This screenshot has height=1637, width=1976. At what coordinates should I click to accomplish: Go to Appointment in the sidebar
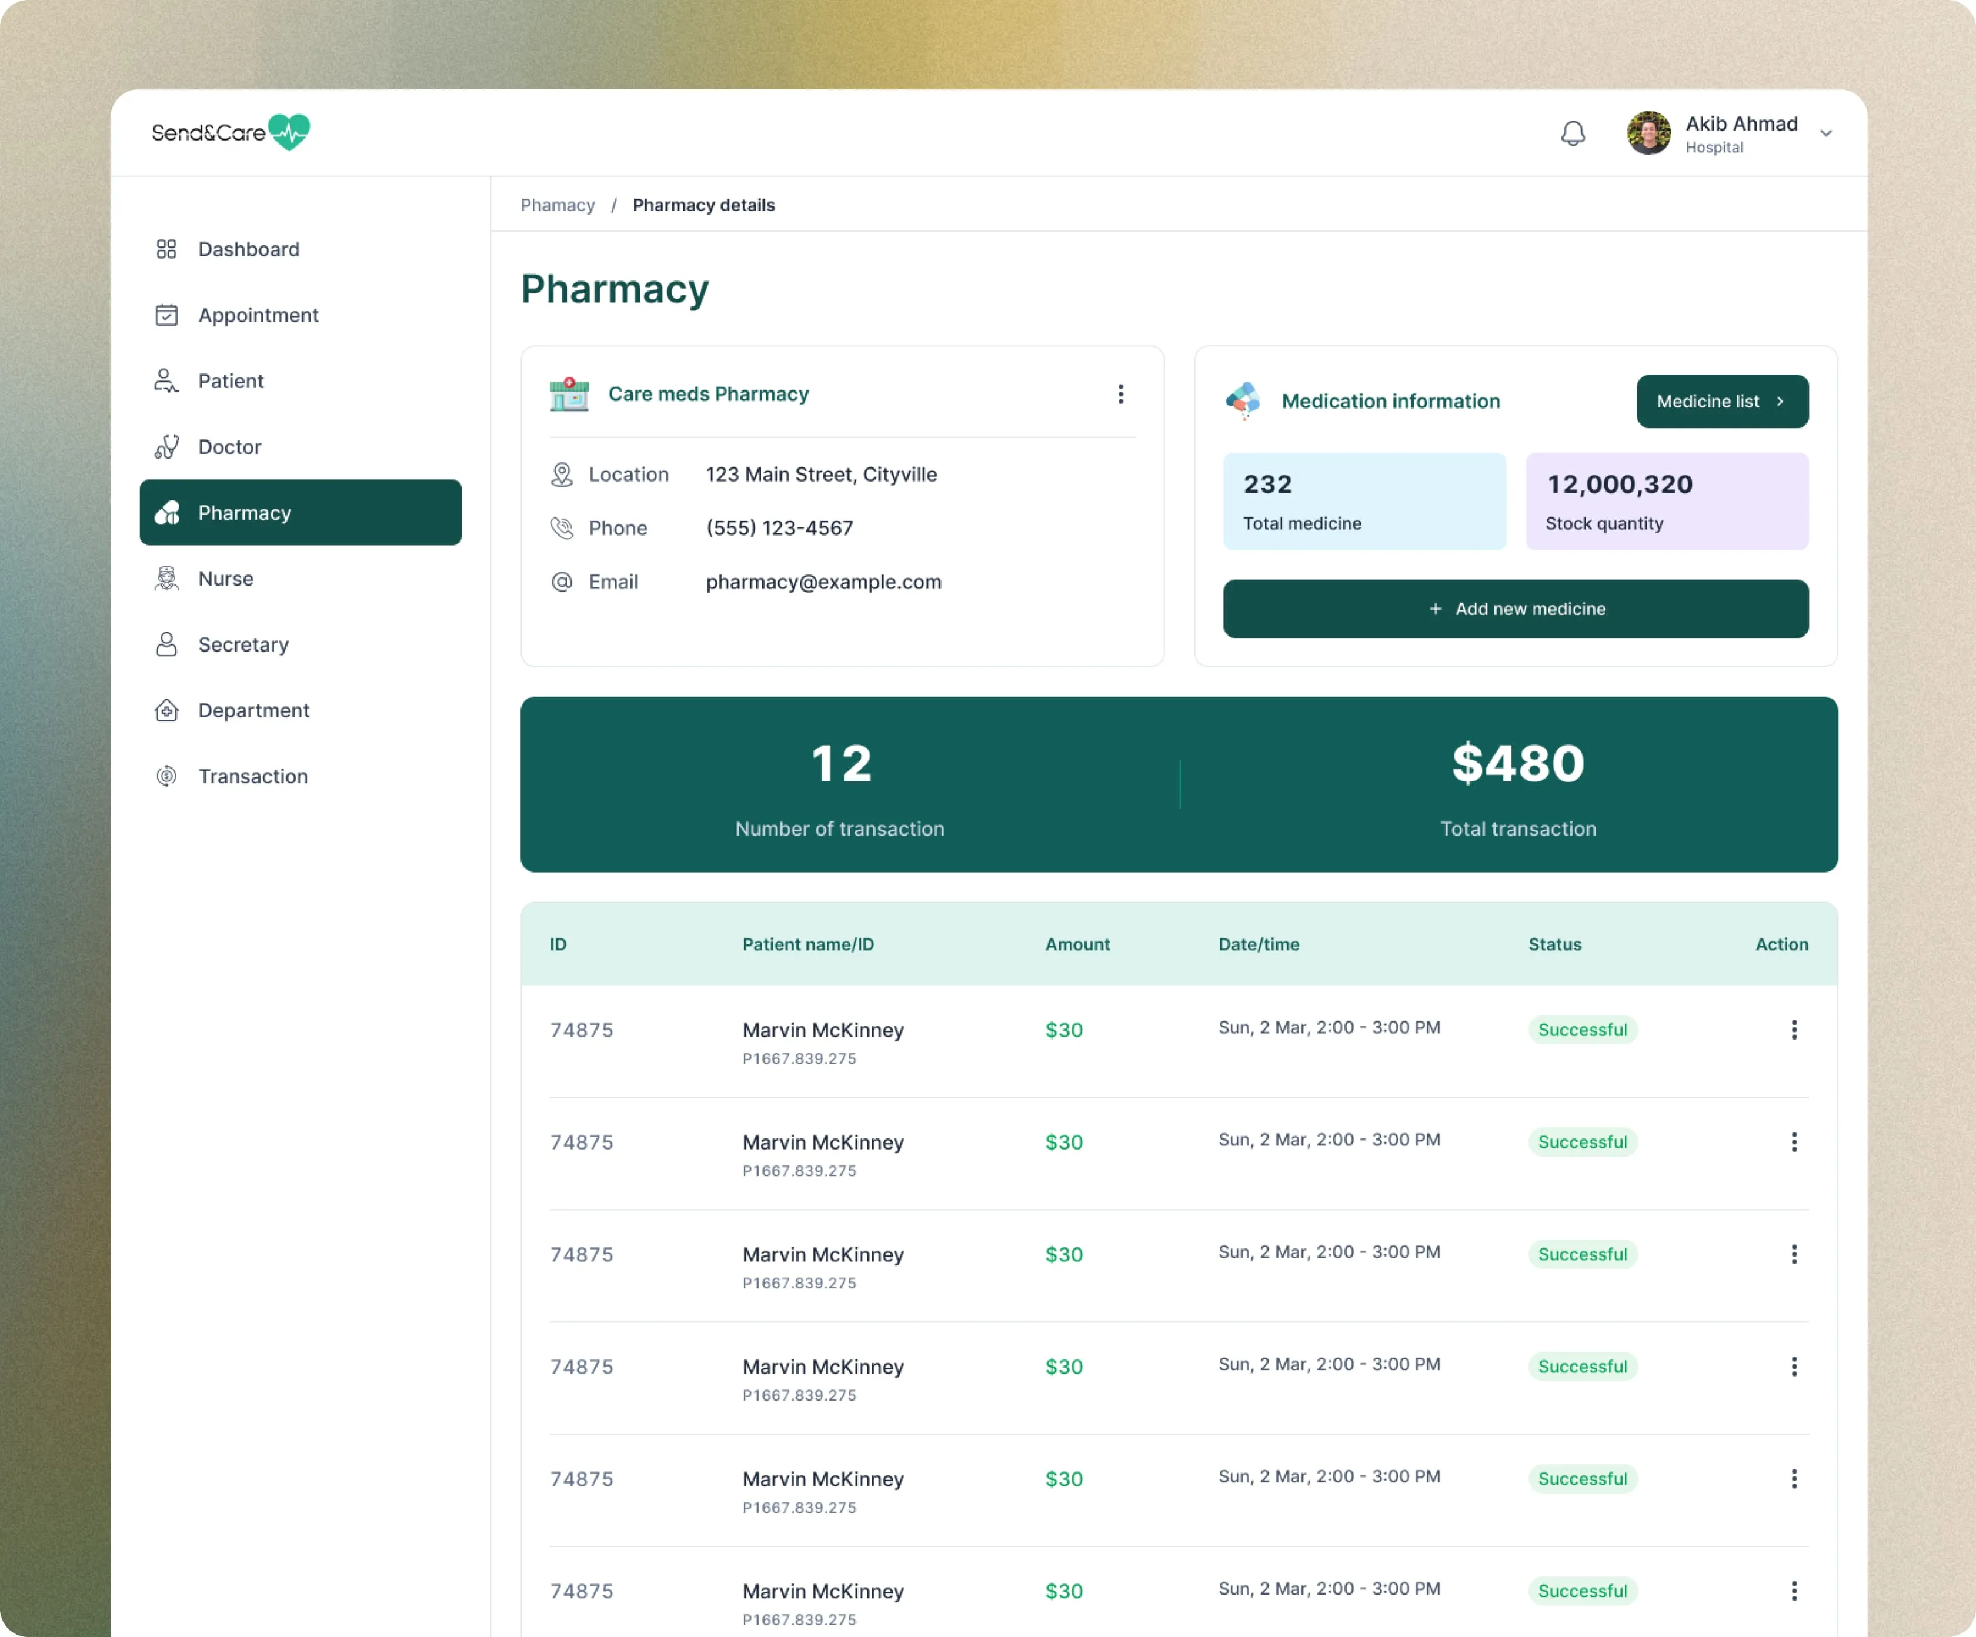pyautogui.click(x=258, y=315)
